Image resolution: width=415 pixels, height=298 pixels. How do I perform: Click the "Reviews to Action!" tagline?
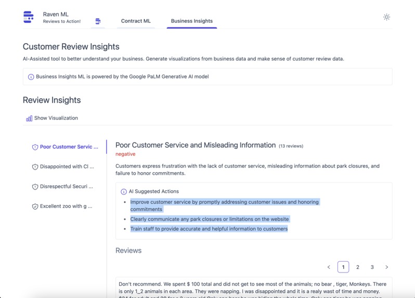(62, 21)
